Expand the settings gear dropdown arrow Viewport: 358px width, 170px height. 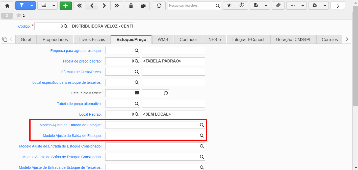pyautogui.click(x=325, y=6)
